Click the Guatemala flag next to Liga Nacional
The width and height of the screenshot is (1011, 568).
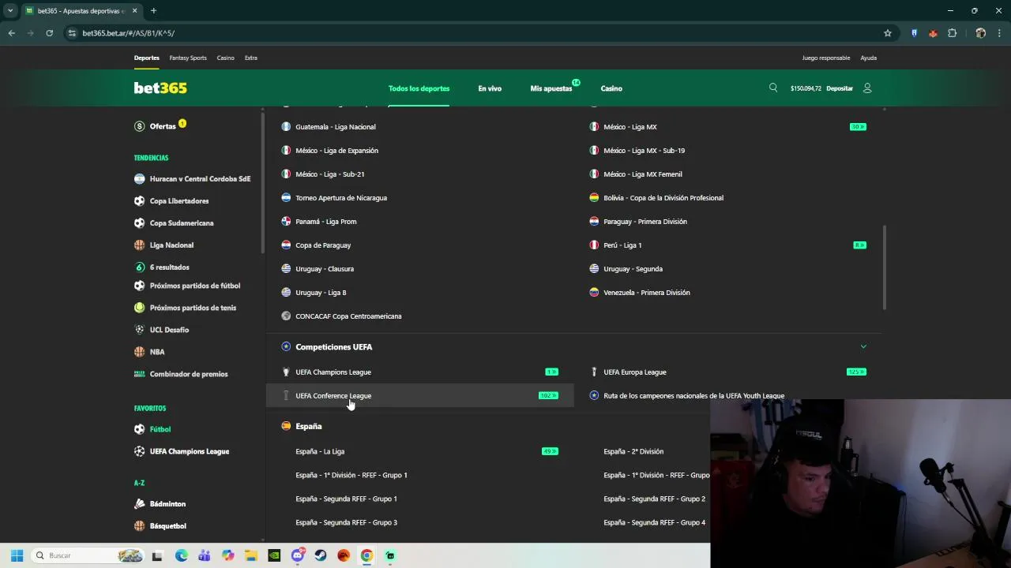tap(286, 127)
